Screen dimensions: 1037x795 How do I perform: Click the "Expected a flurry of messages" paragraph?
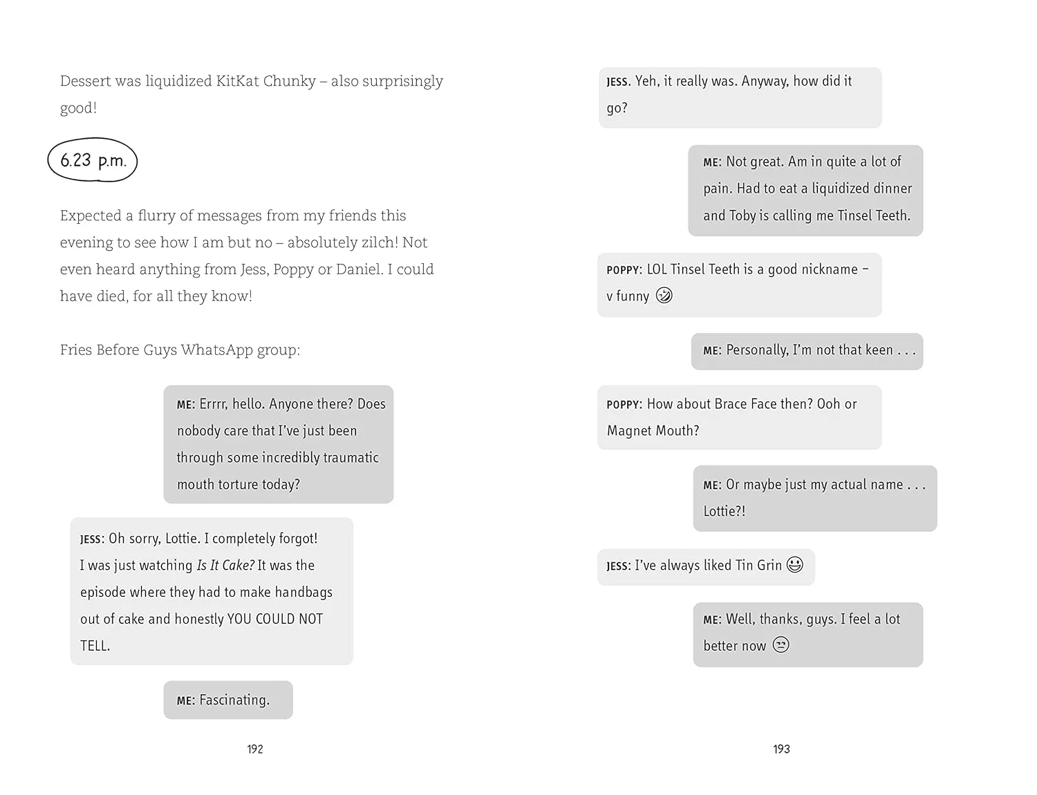click(247, 256)
